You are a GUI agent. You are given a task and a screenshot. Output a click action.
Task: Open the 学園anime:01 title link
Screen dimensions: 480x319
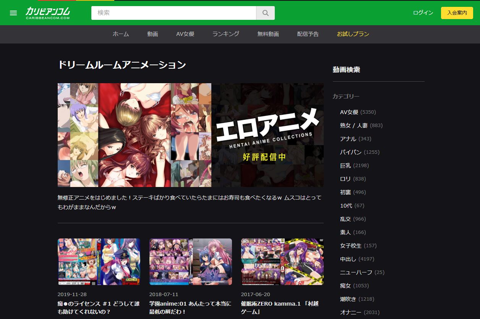click(190, 308)
